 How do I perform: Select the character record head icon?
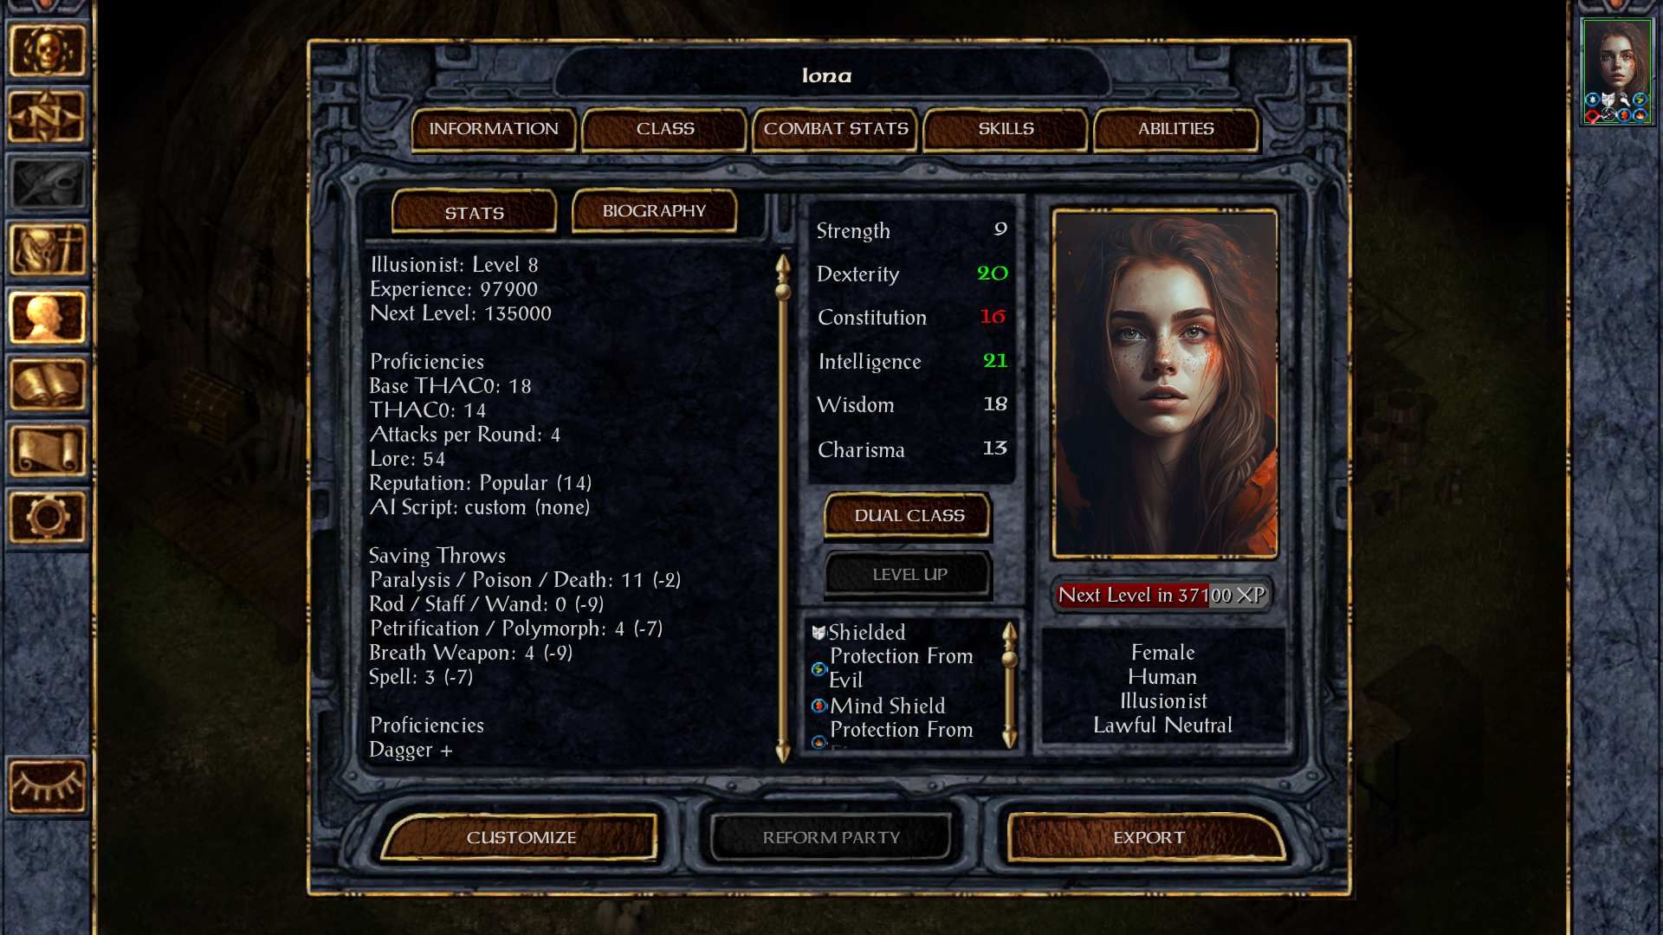pyautogui.click(x=48, y=317)
